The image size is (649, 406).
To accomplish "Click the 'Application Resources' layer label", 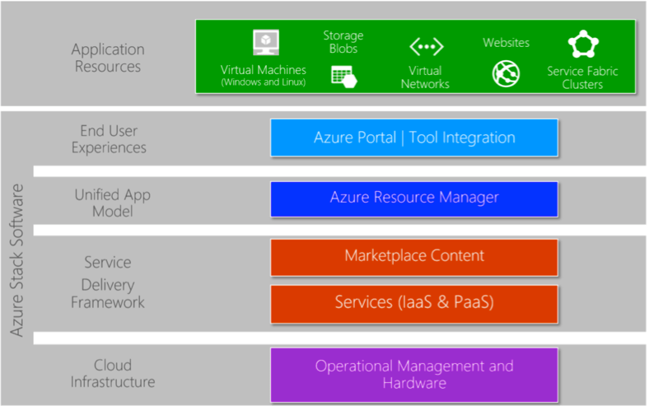I will (108, 58).
